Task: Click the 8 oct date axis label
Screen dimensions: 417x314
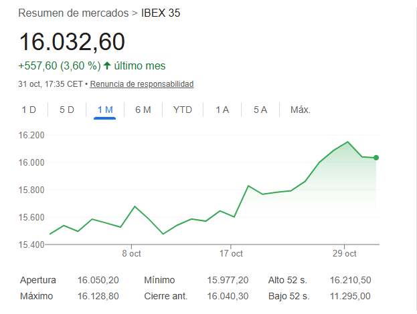Action: click(131, 254)
